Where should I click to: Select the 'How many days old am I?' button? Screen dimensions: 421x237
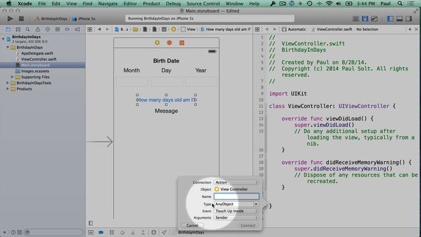(x=166, y=100)
